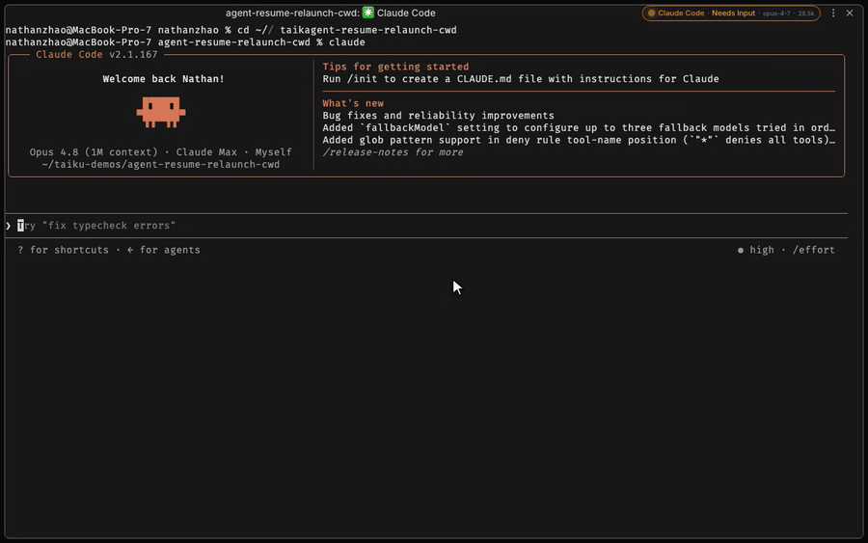Click the orange status dot in badge
868x543 pixels.
(652, 13)
